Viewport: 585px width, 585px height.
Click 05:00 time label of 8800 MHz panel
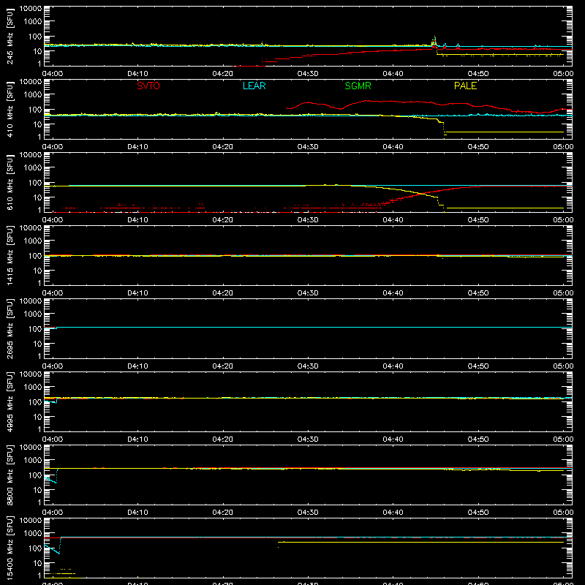[x=563, y=513]
